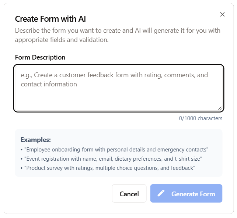The image size is (237, 218).
Task: Click the "Form Description" field label
Action: point(40,57)
